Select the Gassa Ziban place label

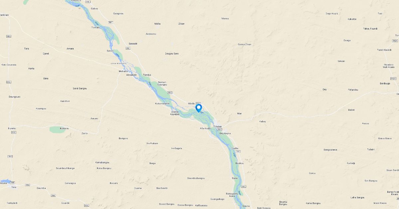(245, 44)
